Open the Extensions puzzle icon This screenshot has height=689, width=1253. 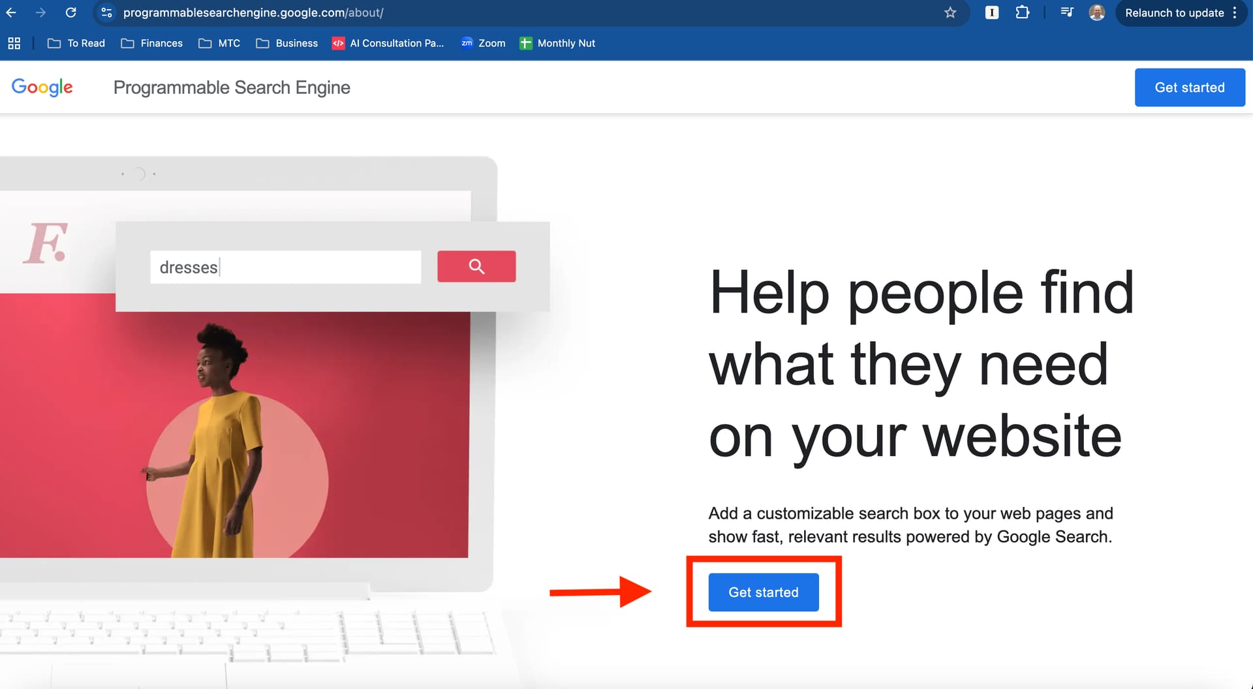pos(1023,12)
